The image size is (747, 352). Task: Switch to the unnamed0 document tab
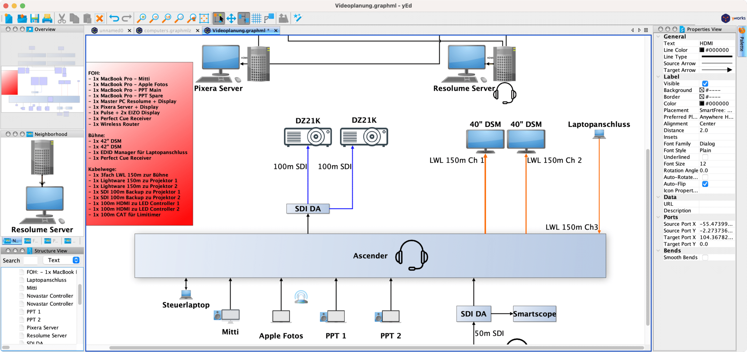[111, 31]
